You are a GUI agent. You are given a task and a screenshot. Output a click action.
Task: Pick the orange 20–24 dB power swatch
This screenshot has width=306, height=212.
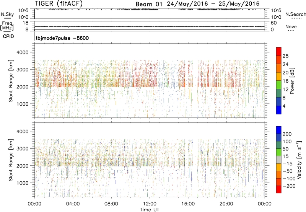(279, 68)
